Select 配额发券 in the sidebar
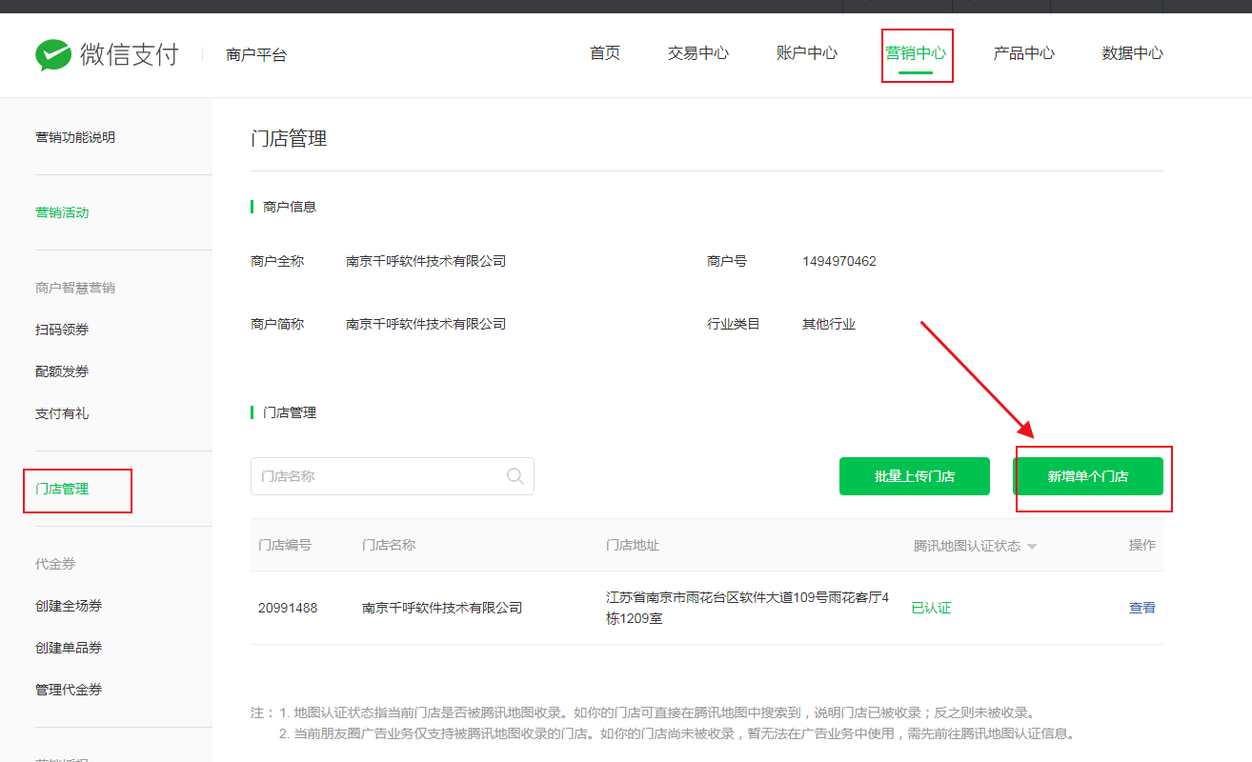Image resolution: width=1252 pixels, height=762 pixels. pos(62,371)
